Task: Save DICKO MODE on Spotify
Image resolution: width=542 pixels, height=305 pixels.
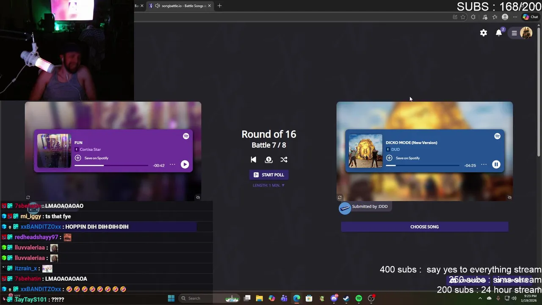Action: pos(403,158)
